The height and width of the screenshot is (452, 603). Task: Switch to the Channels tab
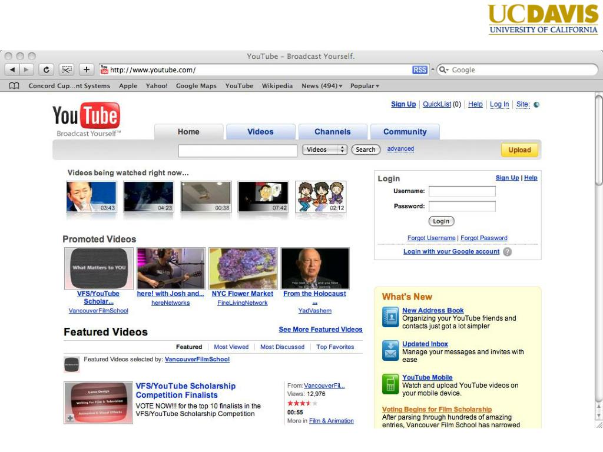point(332,132)
